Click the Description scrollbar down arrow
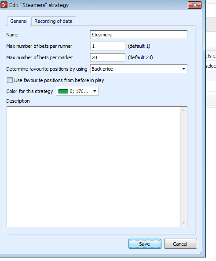The image size is (216, 261). pyautogui.click(x=183, y=223)
